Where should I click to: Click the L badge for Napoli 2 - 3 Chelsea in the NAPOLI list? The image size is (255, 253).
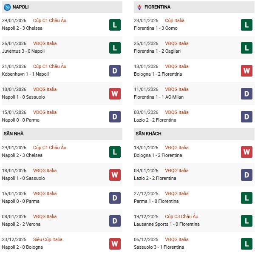pos(115,25)
